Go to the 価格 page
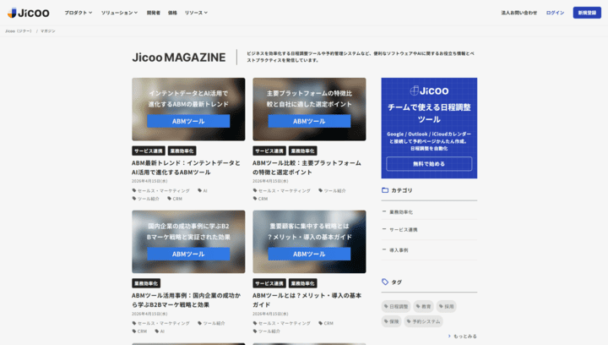 [x=172, y=13]
